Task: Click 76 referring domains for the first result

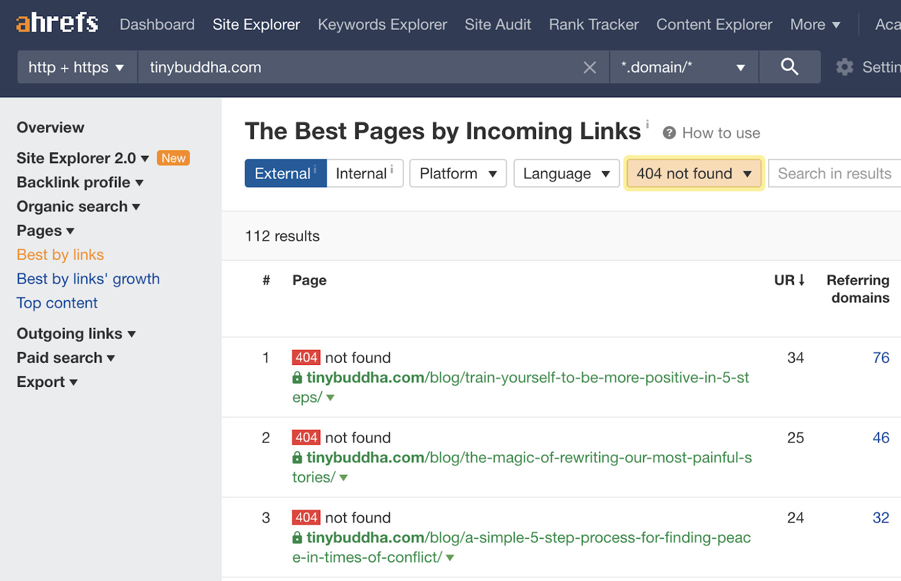Action: [881, 357]
